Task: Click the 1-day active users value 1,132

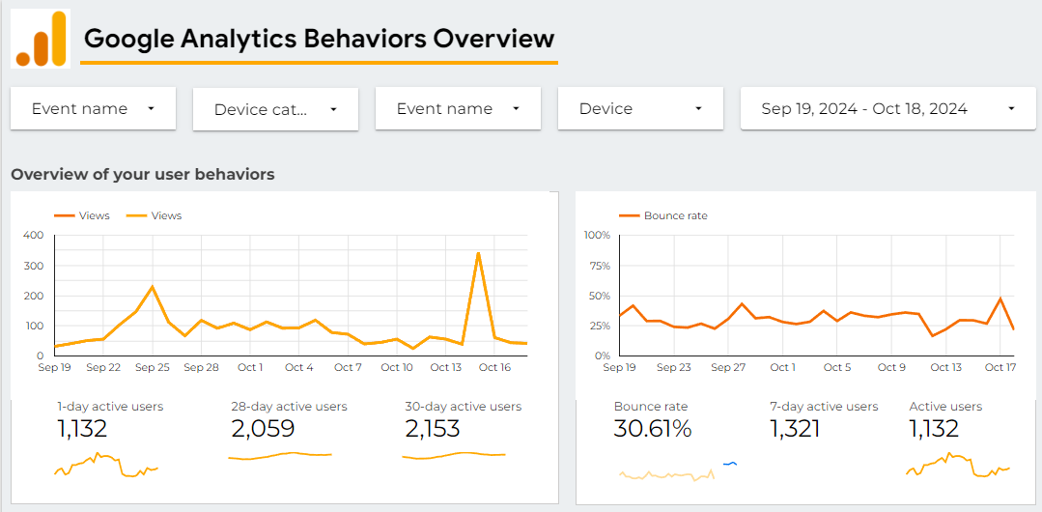Action: pos(82,429)
